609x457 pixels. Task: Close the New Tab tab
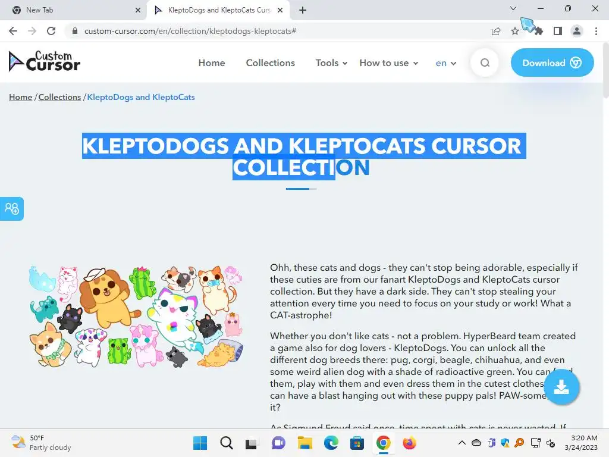[138, 10]
